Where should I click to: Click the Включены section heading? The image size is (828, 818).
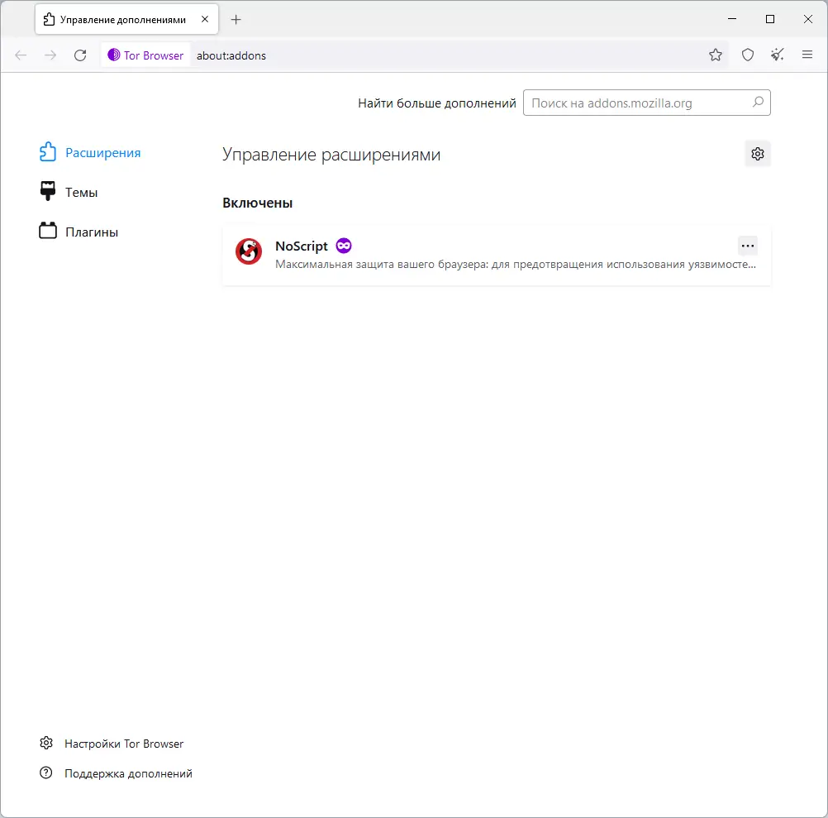pos(257,203)
